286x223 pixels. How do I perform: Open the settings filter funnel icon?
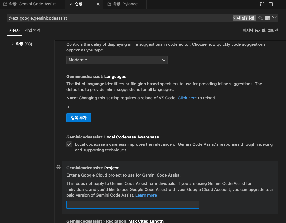275,18
